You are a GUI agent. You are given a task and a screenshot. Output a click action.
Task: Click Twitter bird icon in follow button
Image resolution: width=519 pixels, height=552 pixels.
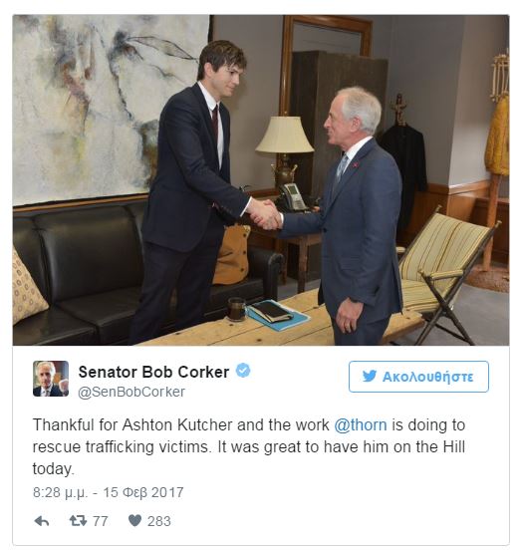coord(370,377)
